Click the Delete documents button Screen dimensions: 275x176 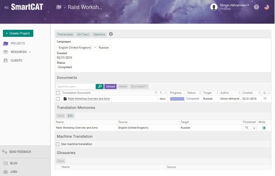(x=123, y=86)
